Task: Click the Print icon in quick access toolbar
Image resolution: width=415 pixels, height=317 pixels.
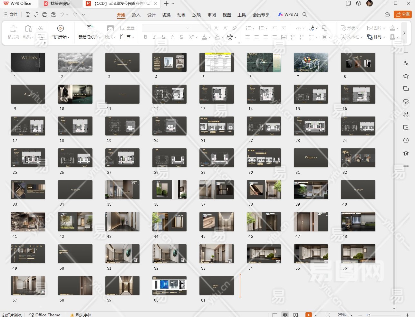Action: click(x=45, y=14)
